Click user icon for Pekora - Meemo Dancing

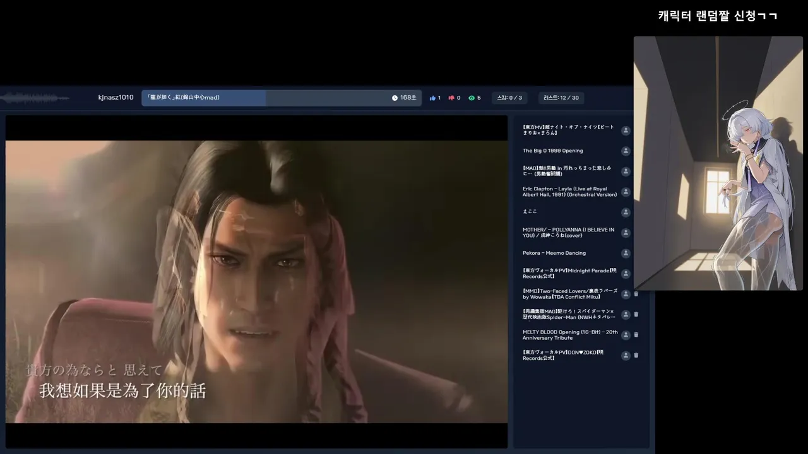pyautogui.click(x=626, y=253)
